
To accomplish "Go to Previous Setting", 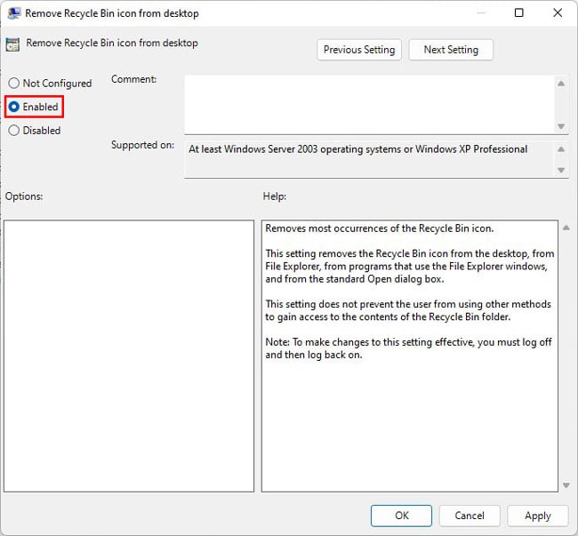I will pos(359,50).
